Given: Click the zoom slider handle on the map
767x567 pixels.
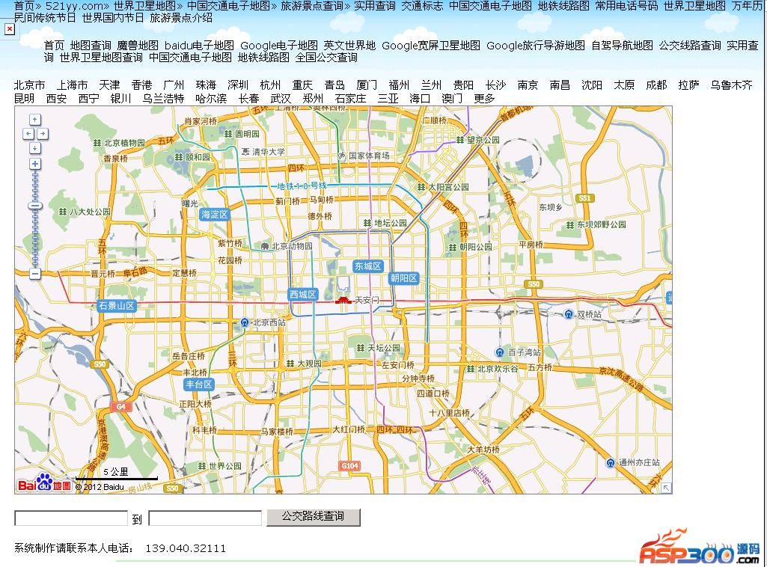Looking at the screenshot, I should click(35, 206).
